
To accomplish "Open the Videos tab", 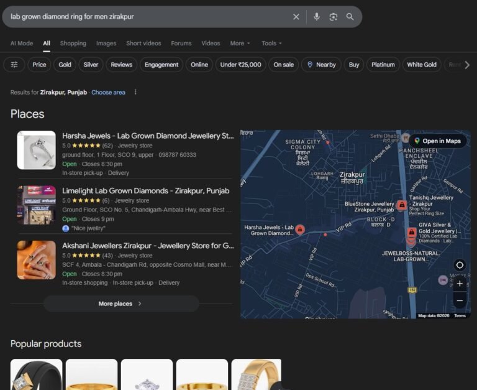I will (x=211, y=44).
